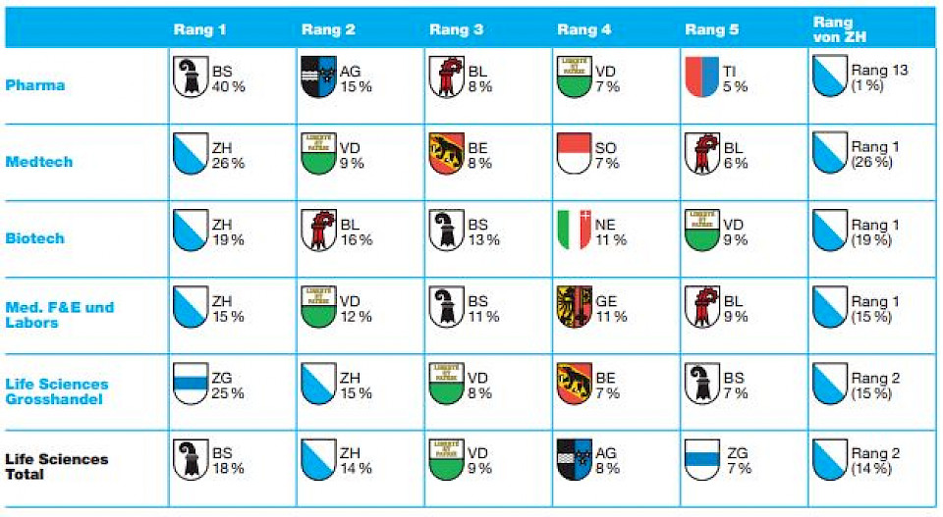Click the Biotech row label

(35, 238)
